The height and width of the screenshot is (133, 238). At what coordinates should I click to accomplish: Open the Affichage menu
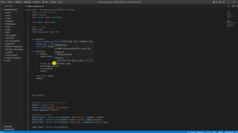click(27, 2)
